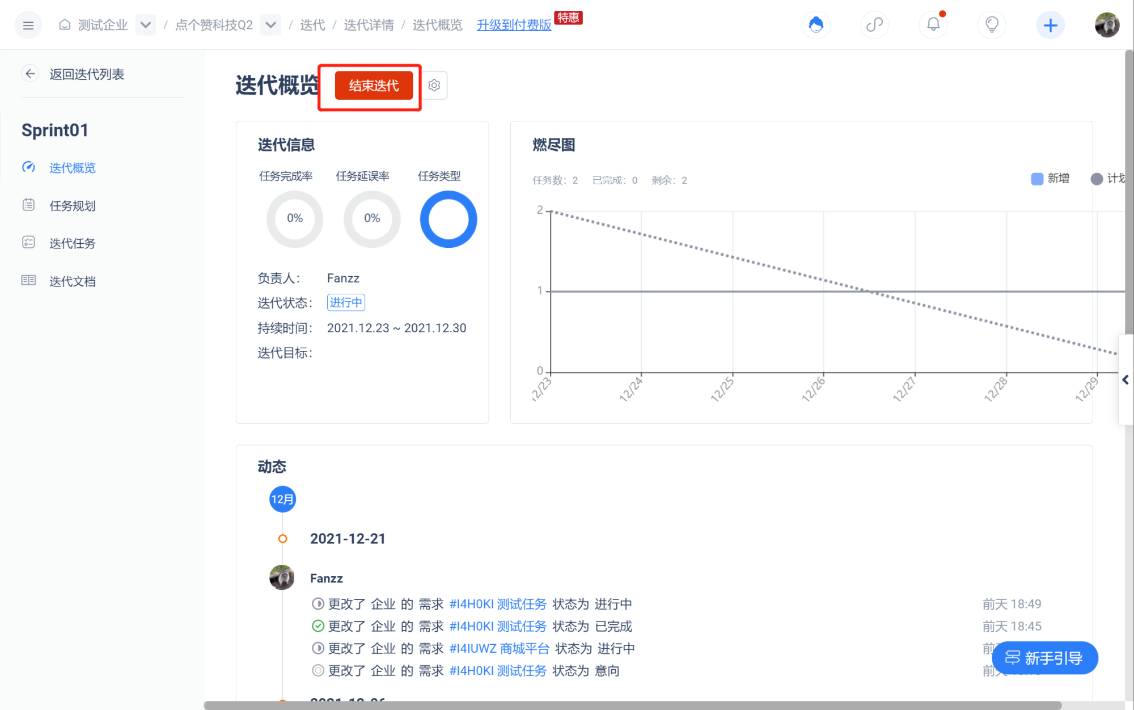Click the horizontal scrollbar at bottom

(x=633, y=705)
